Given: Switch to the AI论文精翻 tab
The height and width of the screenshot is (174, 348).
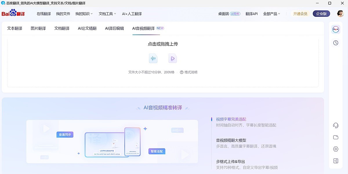Looking at the screenshot, I should click(87, 28).
